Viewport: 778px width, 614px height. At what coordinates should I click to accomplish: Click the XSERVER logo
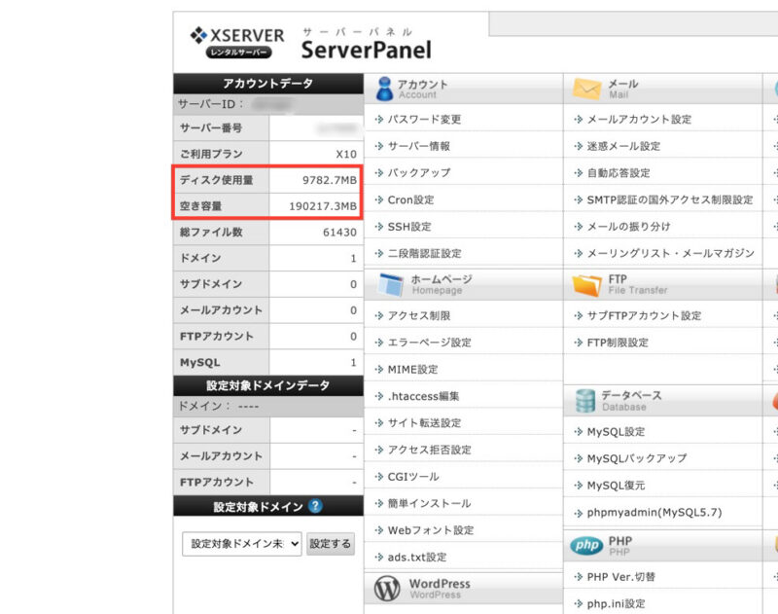click(237, 42)
